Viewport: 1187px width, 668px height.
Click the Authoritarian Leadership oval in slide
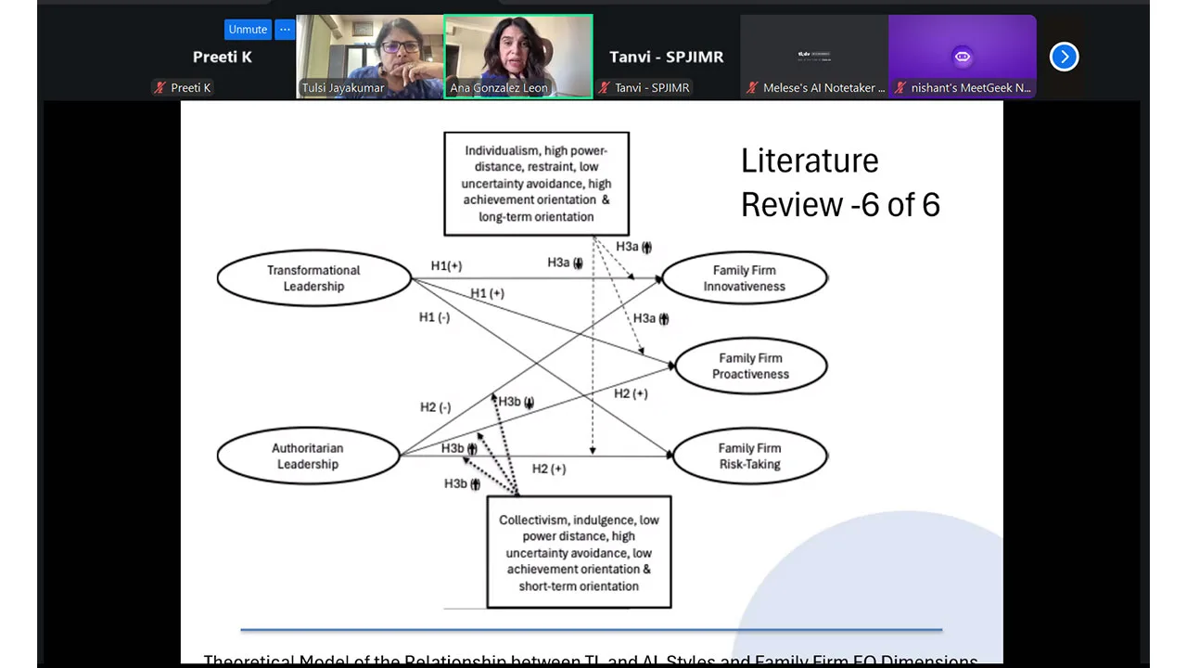[308, 456]
